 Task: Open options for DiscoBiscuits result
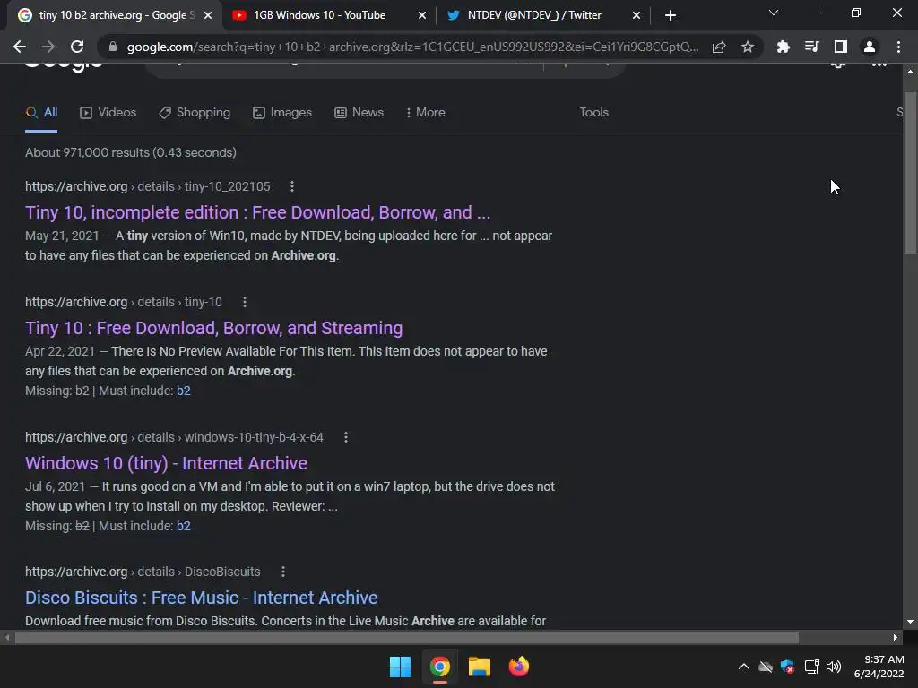(283, 572)
